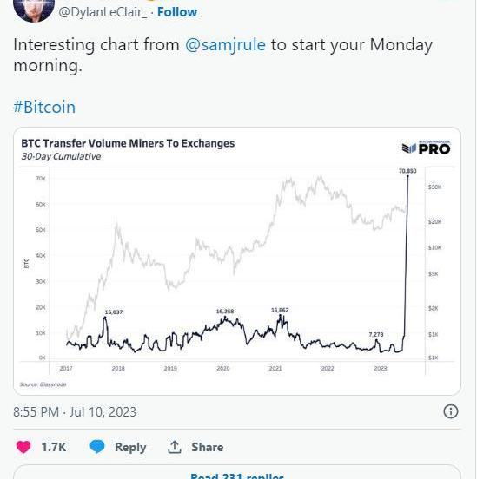Image resolution: width=477 pixels, height=479 pixels.
Task: Click the profile avatar picture
Action: [x=34, y=10]
